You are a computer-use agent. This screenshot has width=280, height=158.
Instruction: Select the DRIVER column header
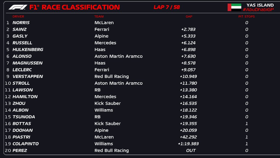(18, 16)
